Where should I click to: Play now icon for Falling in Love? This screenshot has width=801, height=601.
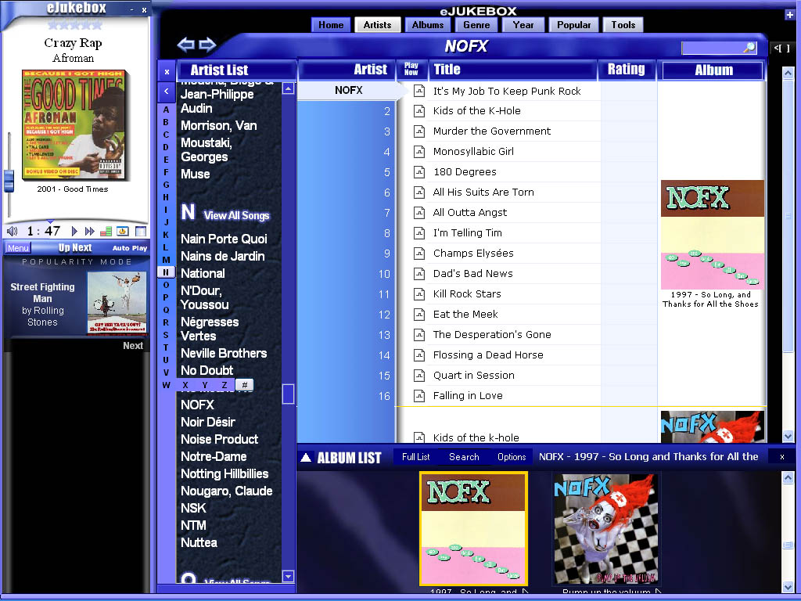(x=419, y=395)
